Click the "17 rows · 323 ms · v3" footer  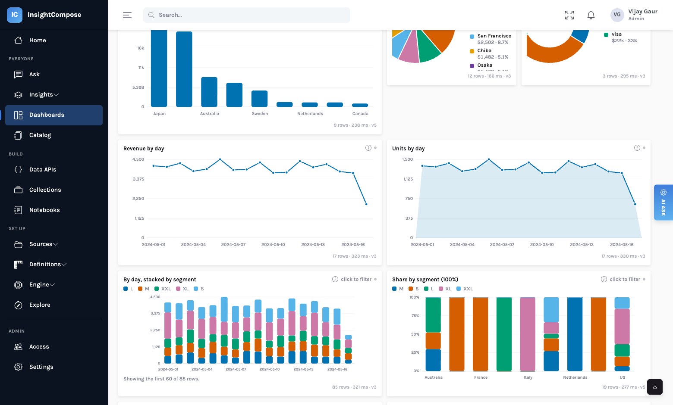(355, 256)
